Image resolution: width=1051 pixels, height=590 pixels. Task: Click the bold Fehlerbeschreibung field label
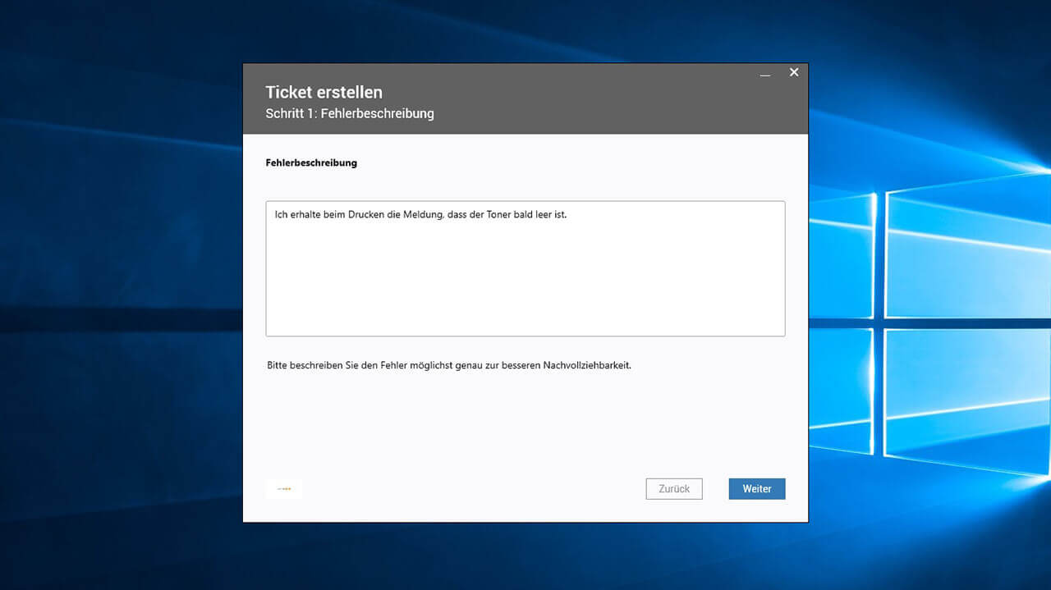click(311, 162)
